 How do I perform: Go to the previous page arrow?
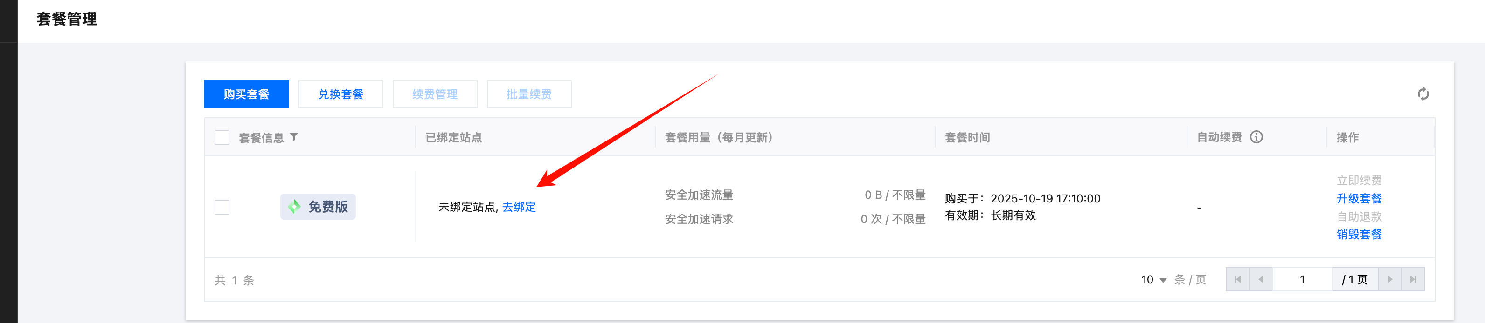pos(1261,279)
